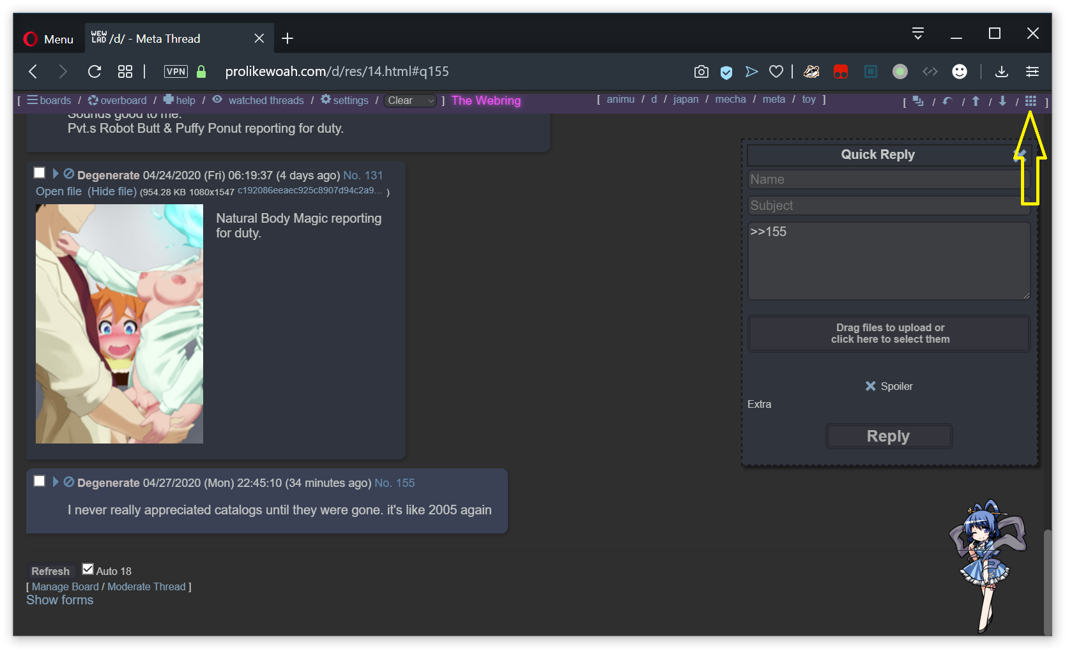This screenshot has width=1065, height=649.
Task: Click the VPN badge in the address bar
Action: pyautogui.click(x=176, y=71)
